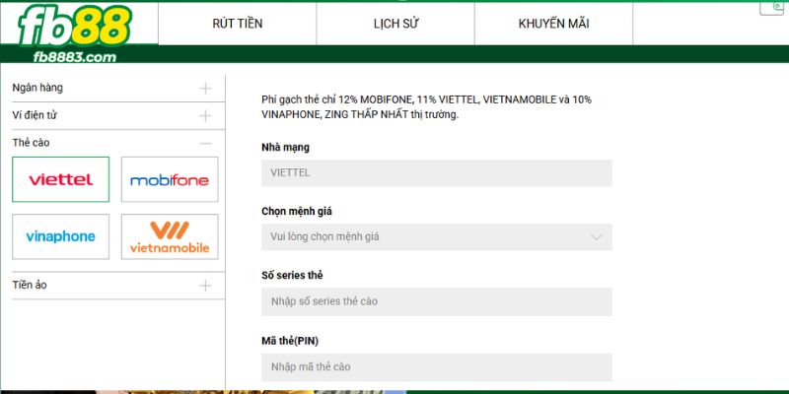Click the Ngân hàng menu label

[x=37, y=88]
